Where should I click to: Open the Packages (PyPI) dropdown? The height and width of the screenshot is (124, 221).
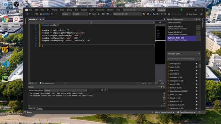tap(184, 54)
